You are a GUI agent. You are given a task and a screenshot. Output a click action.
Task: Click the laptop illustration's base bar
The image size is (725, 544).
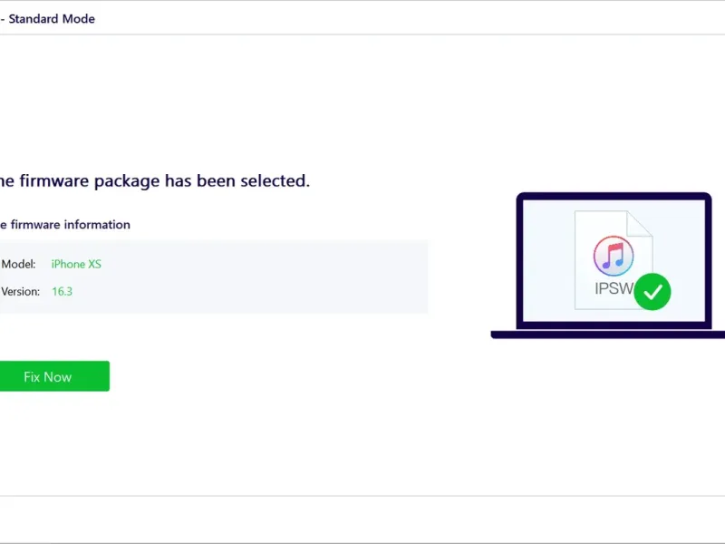click(x=607, y=335)
